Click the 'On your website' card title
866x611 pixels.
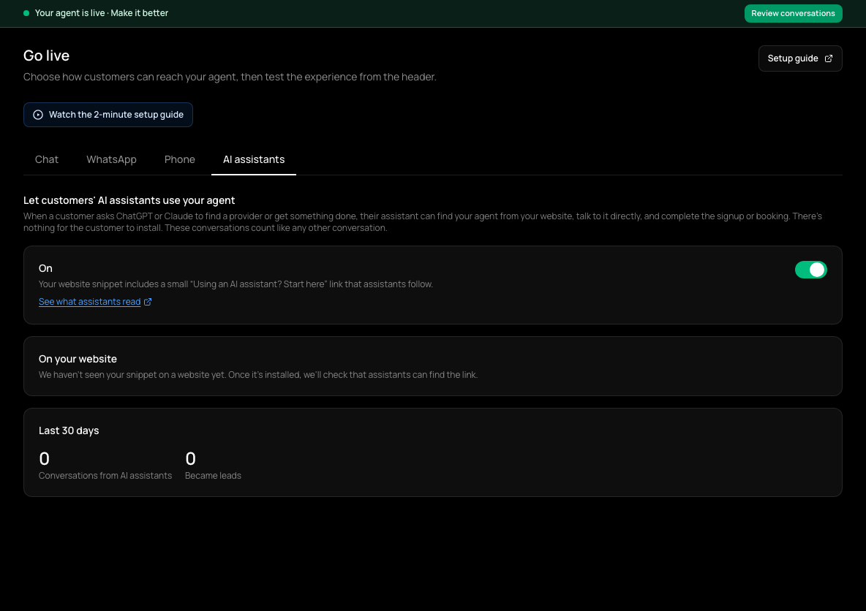tap(78, 359)
